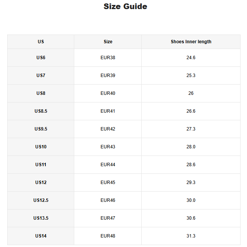This screenshot has height=247, width=247.
Task: Click the EUR40 size cell
Action: point(108,93)
